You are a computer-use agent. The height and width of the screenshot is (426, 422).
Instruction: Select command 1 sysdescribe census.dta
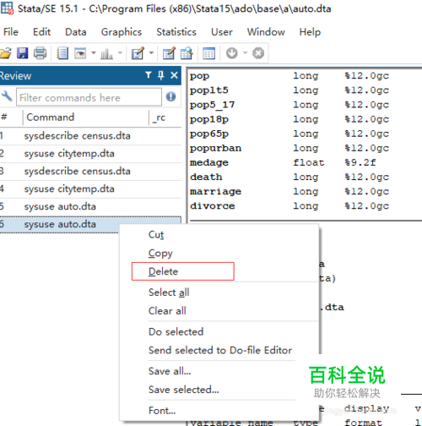click(90, 136)
